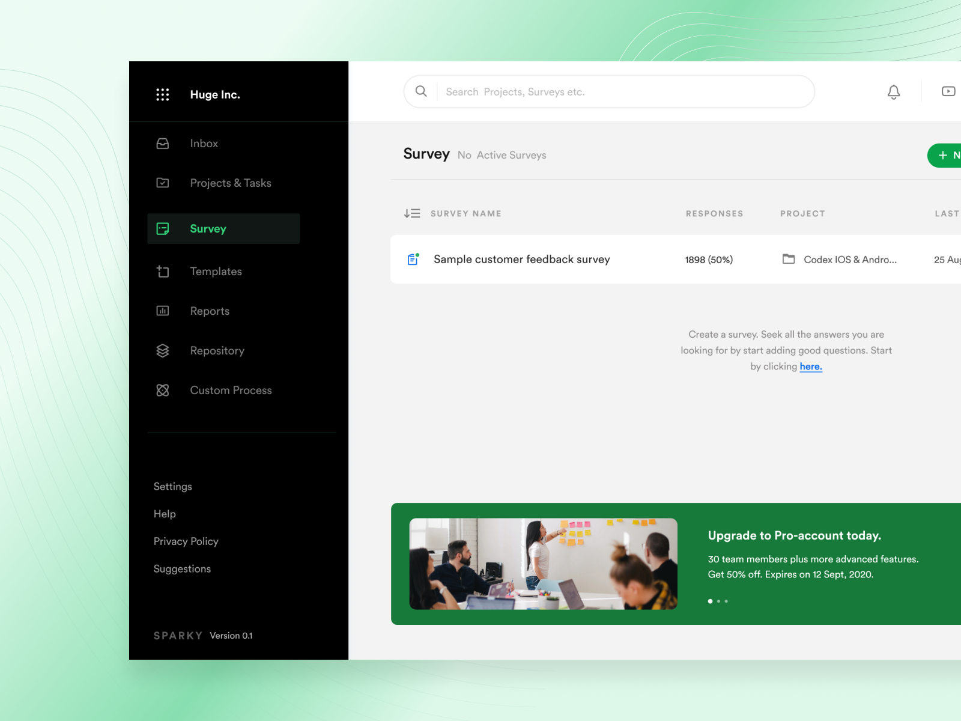
Task: Select the Templates icon
Action: click(162, 272)
